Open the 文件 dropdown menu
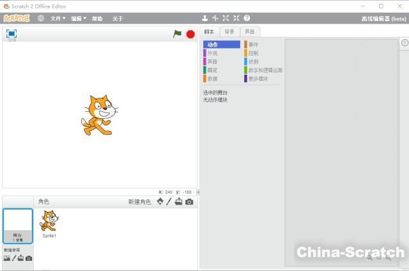This screenshot has width=409, height=271. (58, 19)
